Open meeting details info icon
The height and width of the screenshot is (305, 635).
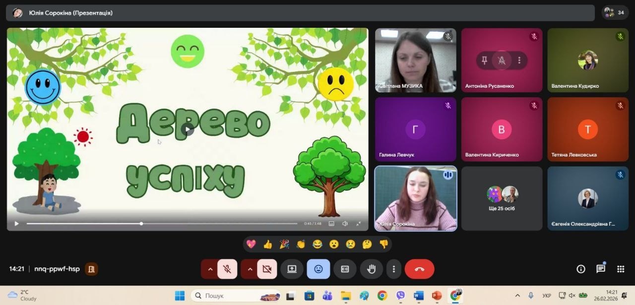click(581, 269)
